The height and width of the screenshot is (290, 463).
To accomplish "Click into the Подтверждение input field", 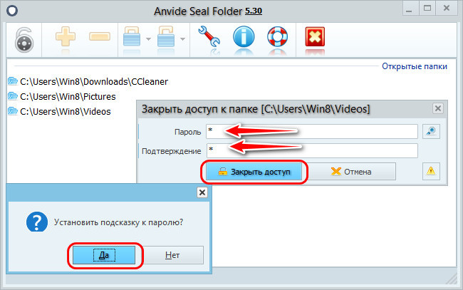I will (x=312, y=150).
